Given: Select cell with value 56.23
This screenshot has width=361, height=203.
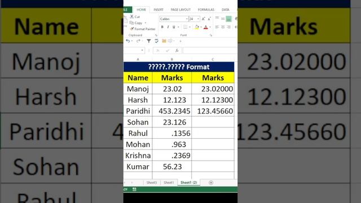Looking at the screenshot, I should click(x=172, y=167).
